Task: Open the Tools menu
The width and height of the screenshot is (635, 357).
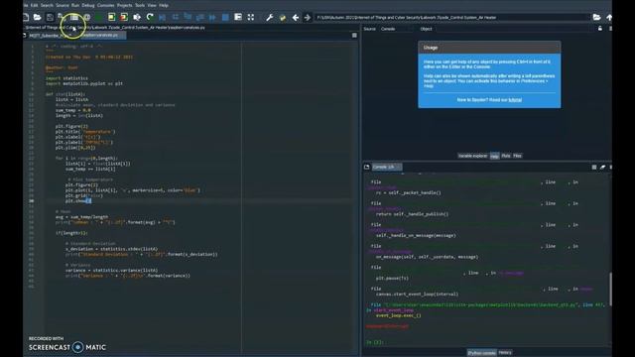Action: click(140, 5)
